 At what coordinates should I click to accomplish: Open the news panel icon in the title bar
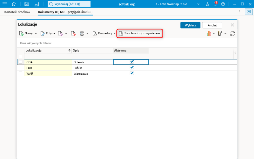click(27, 4)
